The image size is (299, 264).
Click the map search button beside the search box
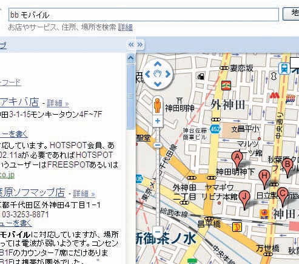(x=291, y=14)
